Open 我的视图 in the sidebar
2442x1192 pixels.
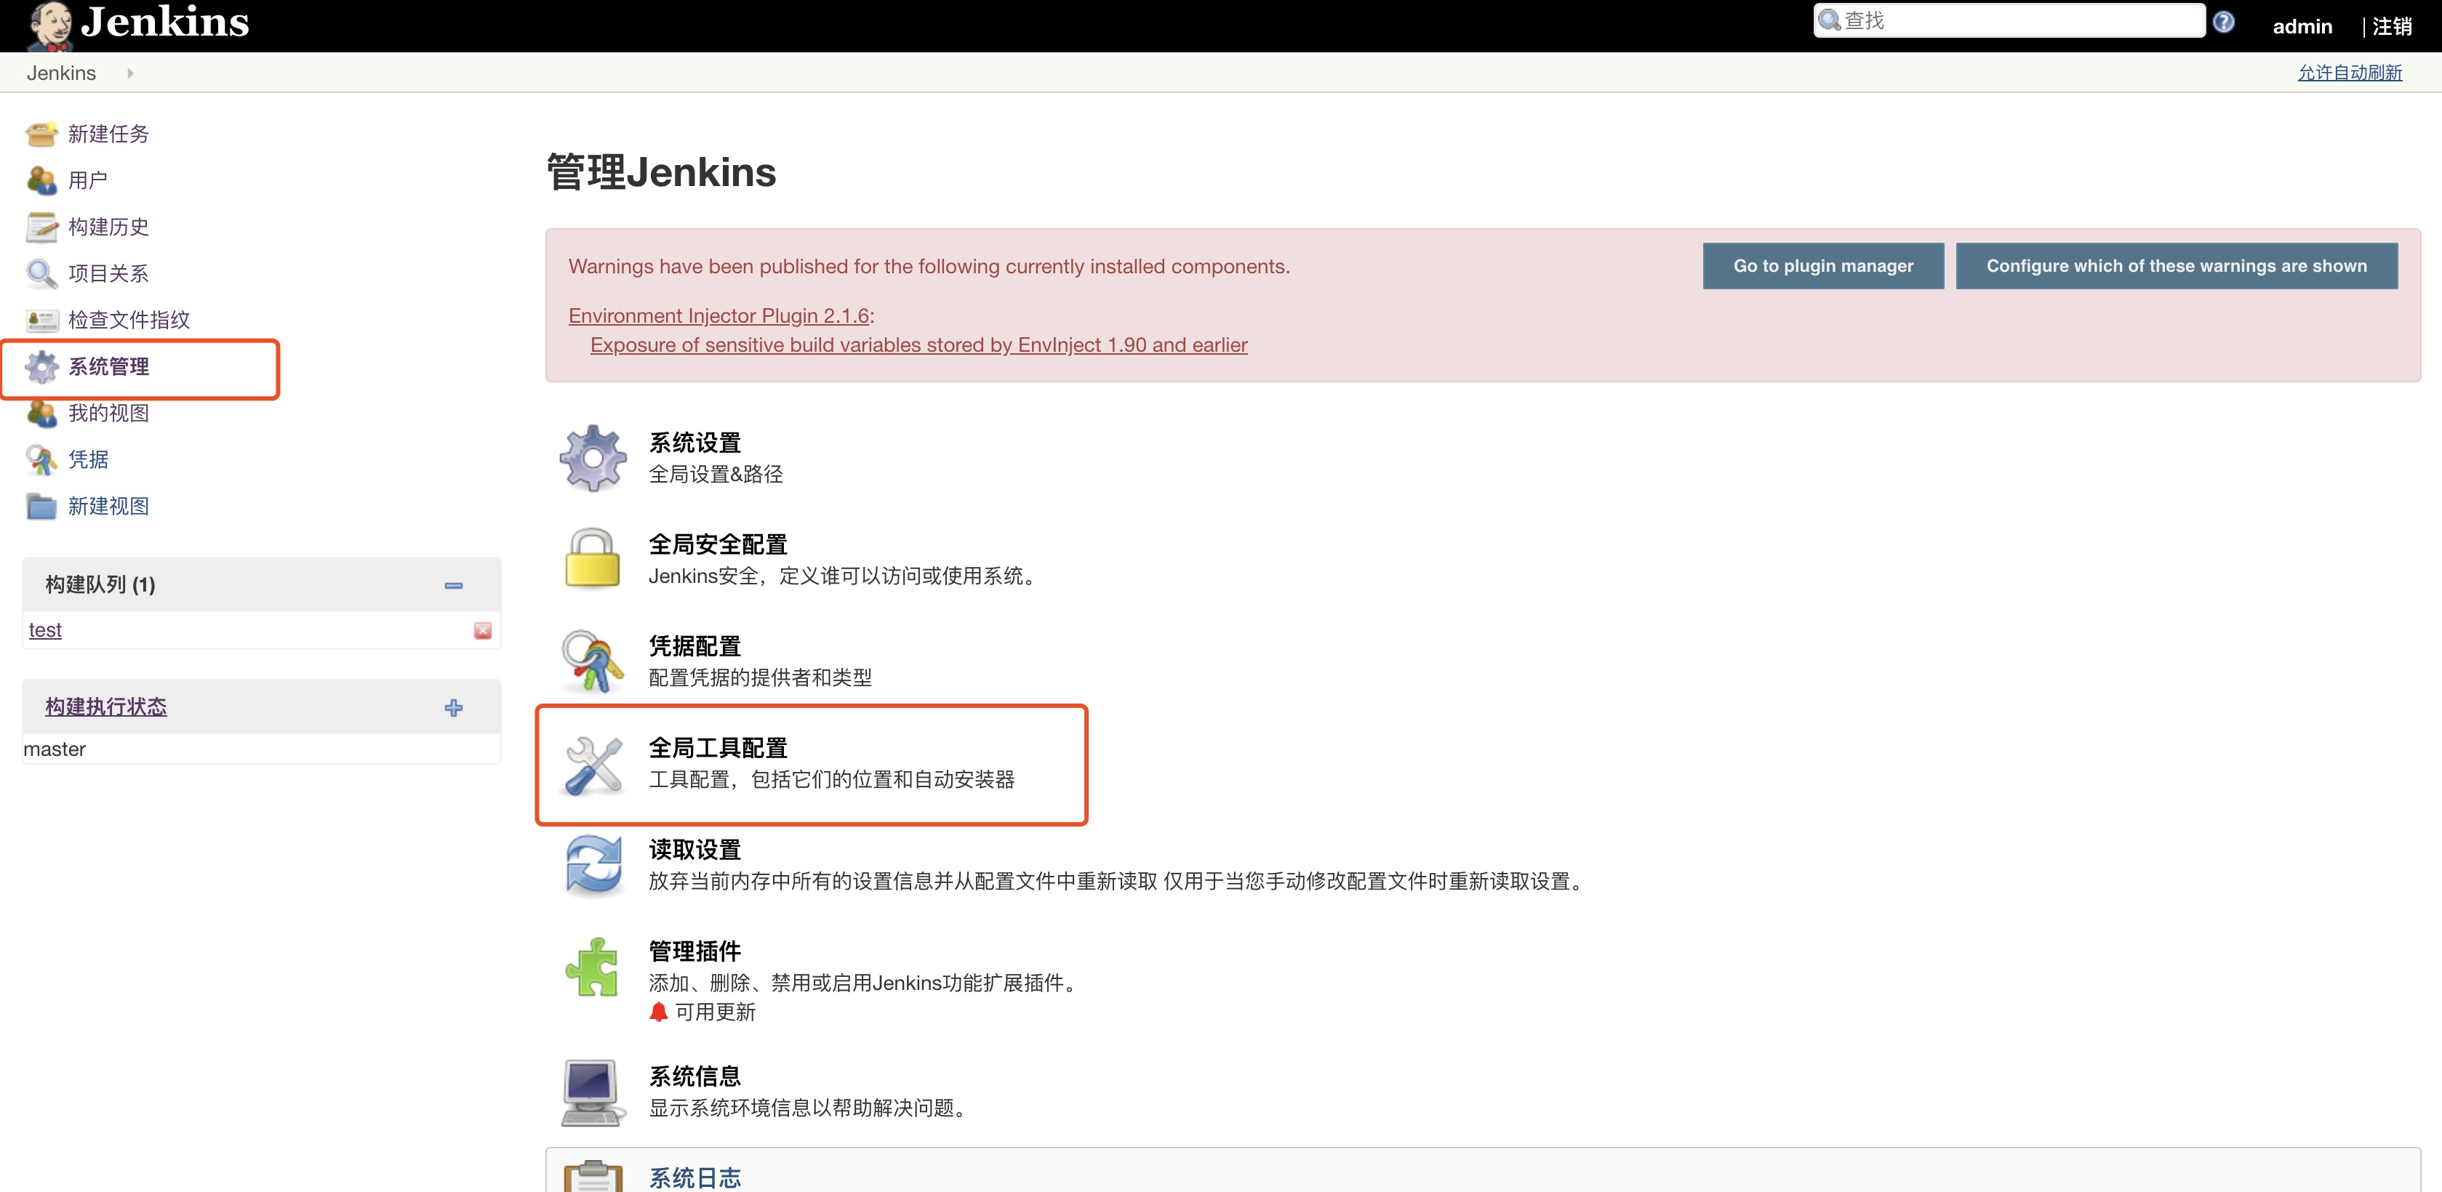(x=109, y=413)
